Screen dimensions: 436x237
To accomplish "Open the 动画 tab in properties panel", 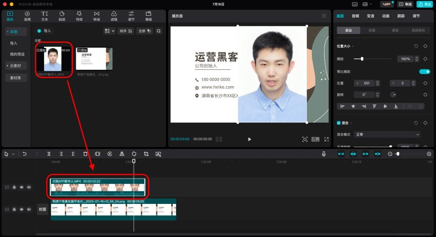I will [x=386, y=16].
